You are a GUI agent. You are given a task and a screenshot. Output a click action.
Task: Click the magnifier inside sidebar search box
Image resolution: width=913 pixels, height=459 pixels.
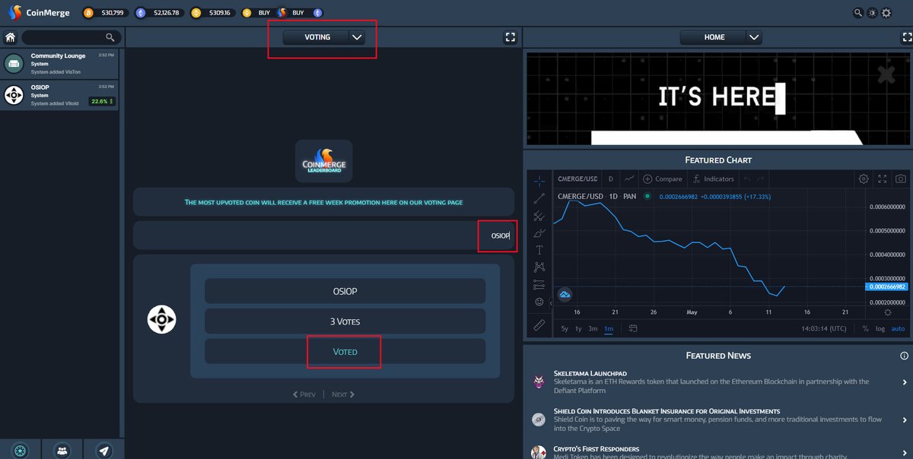(110, 37)
